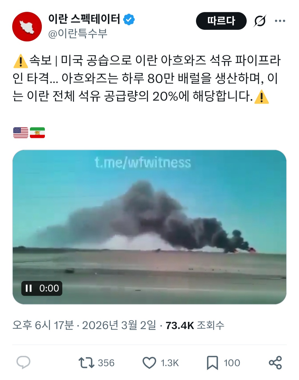Open the 이란 스펙테이터 display name

(x=84, y=19)
